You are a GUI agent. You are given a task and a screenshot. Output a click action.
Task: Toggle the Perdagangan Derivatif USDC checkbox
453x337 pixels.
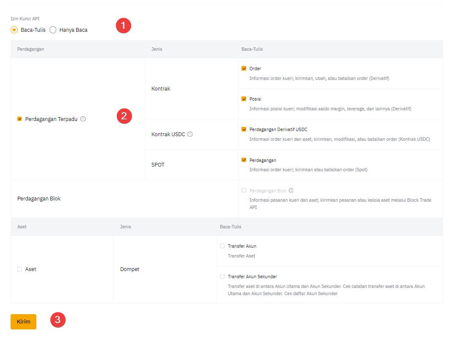(x=244, y=129)
